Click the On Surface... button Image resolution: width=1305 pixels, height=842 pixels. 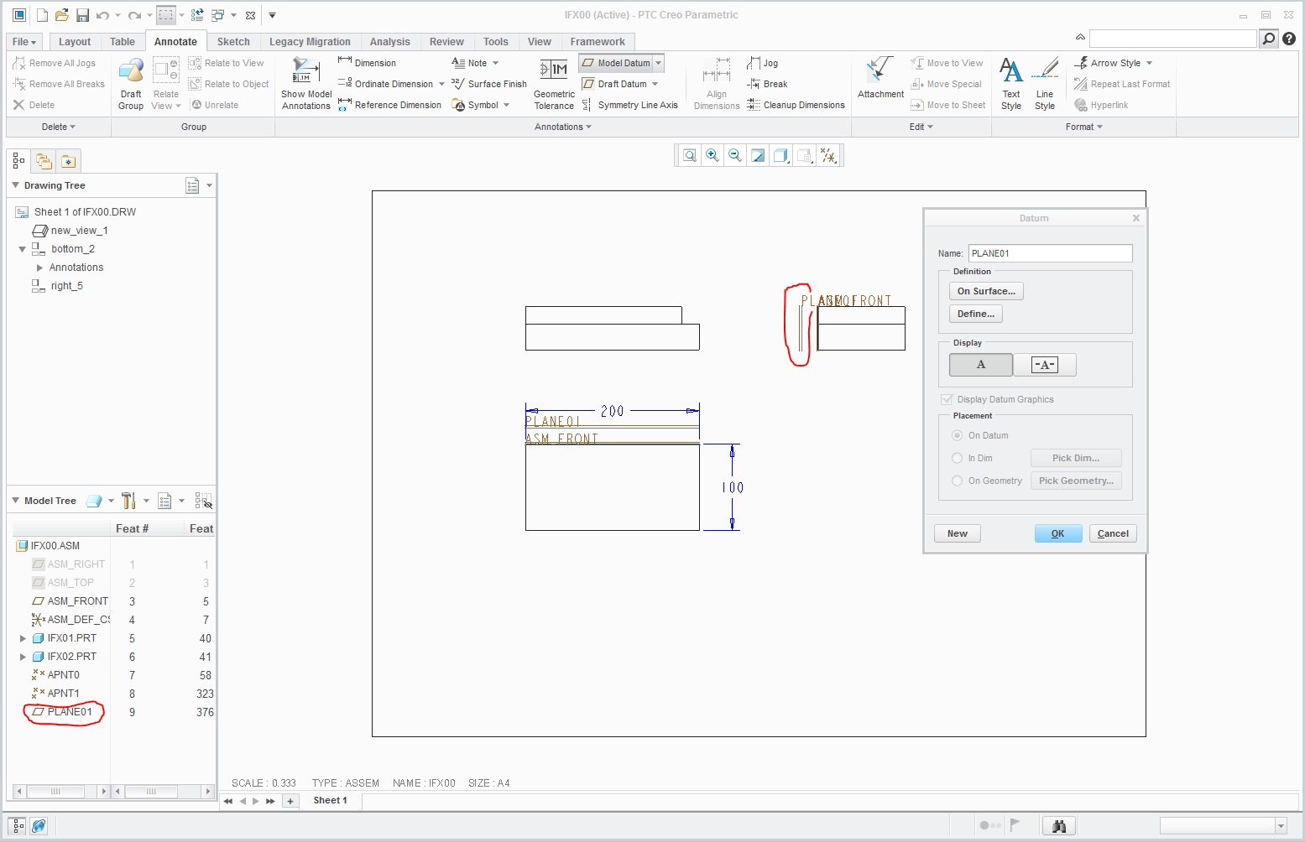tap(986, 291)
